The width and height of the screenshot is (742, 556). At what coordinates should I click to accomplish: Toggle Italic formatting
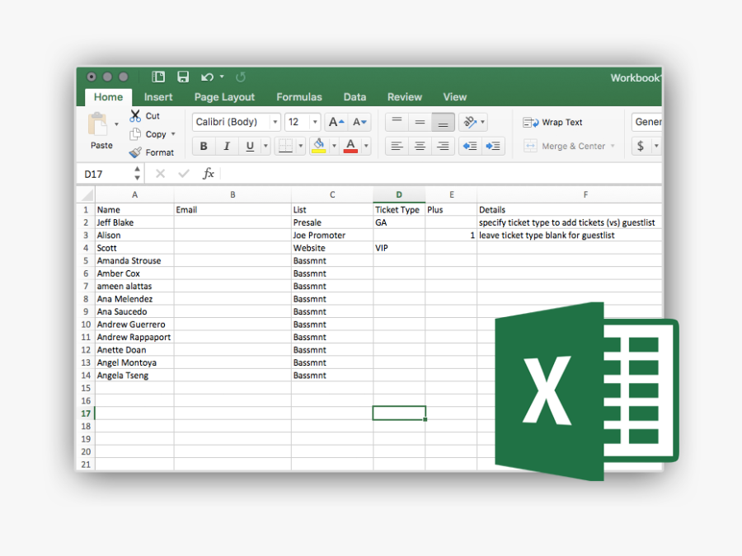click(x=227, y=146)
